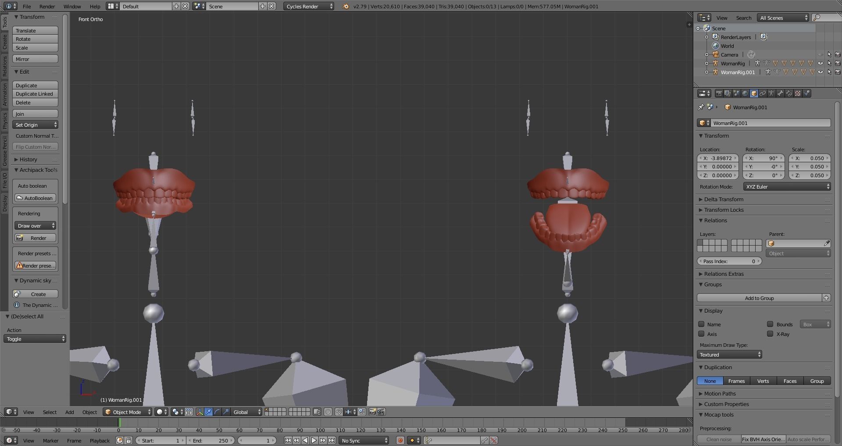Image resolution: width=842 pixels, height=446 pixels.
Task: Click the OpenGL render active viewport icon
Action: pyautogui.click(x=372, y=412)
